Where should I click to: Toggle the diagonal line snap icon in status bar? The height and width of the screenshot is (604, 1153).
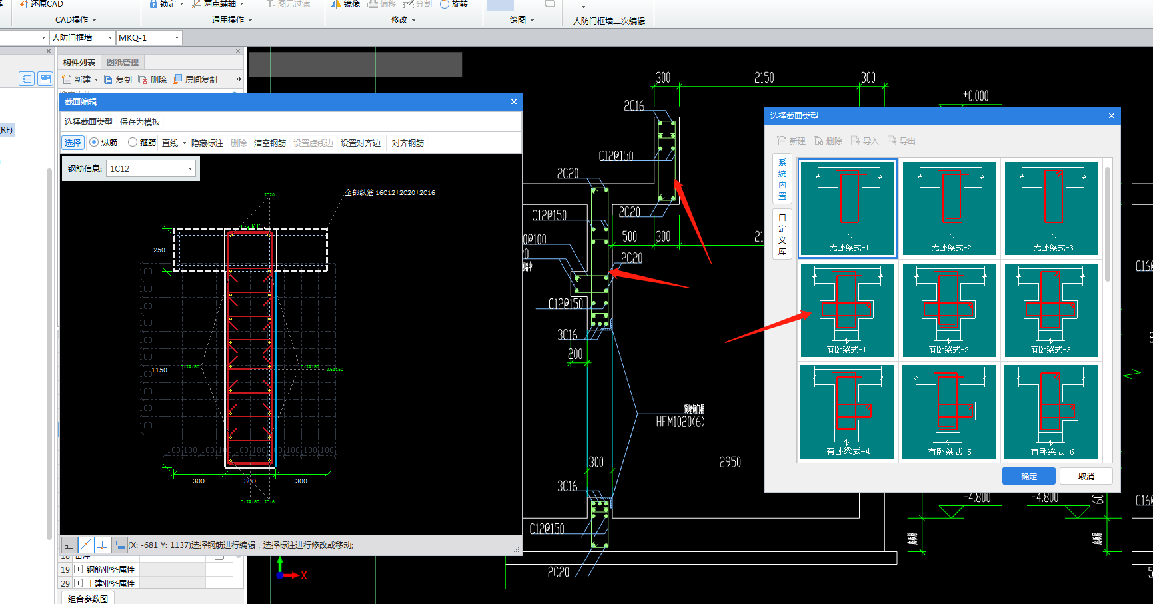(x=86, y=545)
